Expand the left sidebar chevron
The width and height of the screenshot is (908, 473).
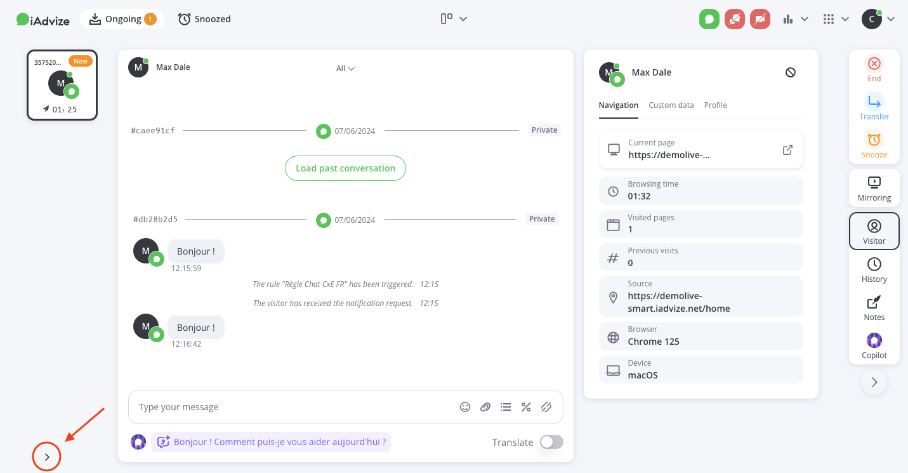pos(46,456)
